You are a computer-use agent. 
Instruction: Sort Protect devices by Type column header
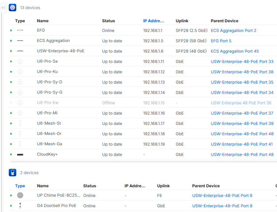coord(20,186)
